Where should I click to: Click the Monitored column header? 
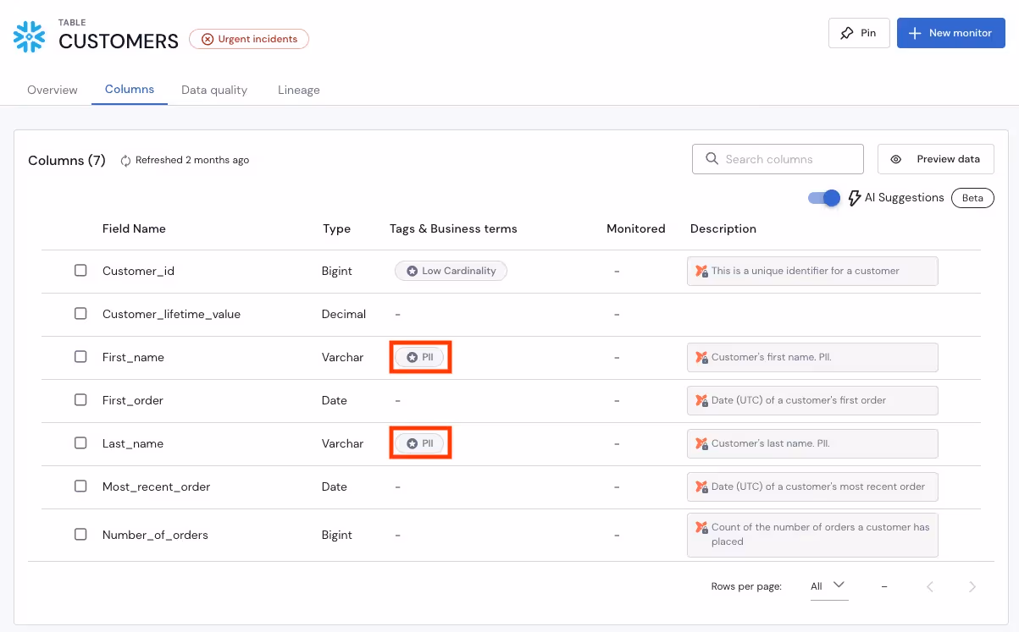click(636, 228)
